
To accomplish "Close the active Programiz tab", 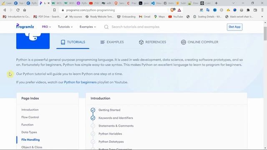I will pos(48,3).
